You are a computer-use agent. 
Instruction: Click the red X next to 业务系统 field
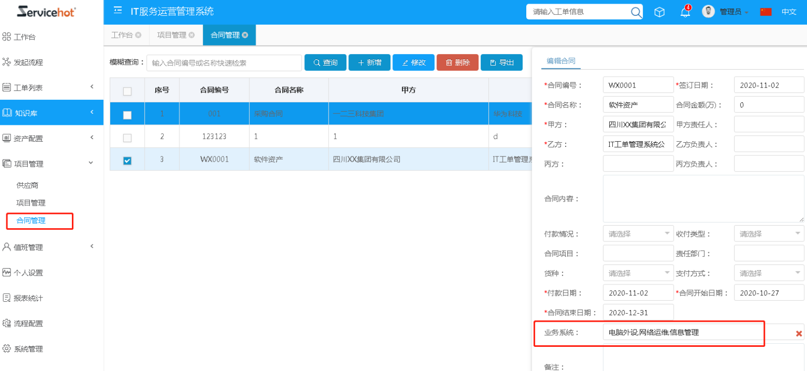pyautogui.click(x=799, y=333)
